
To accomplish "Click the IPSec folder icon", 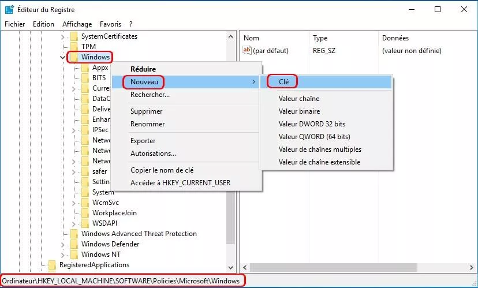I will click(x=85, y=130).
